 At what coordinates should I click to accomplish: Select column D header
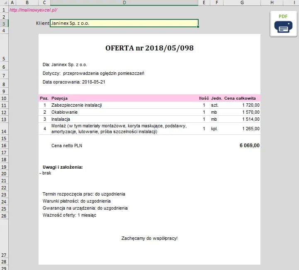tap(124, 3)
